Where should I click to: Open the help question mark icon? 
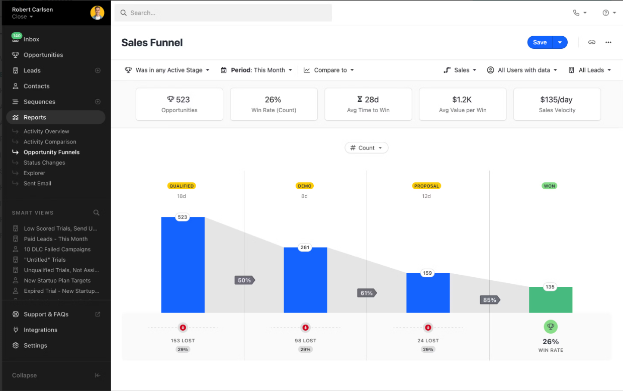pyautogui.click(x=606, y=13)
